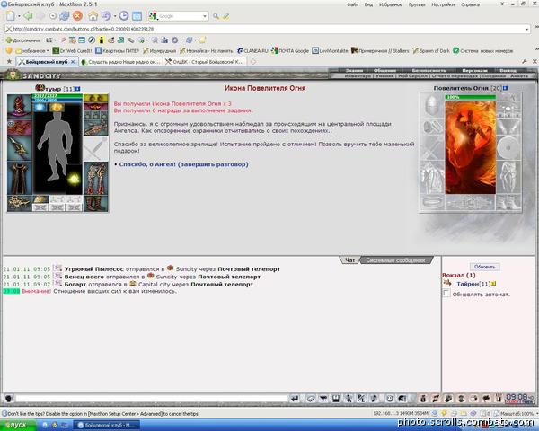Click the glowing yellow orb item slot
The image size is (539, 431).
pos(74,179)
